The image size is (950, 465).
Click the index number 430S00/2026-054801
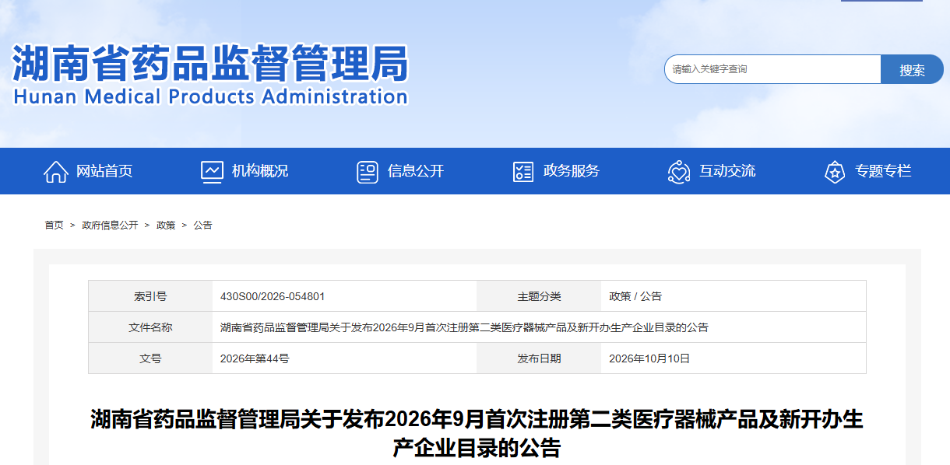coord(273,296)
